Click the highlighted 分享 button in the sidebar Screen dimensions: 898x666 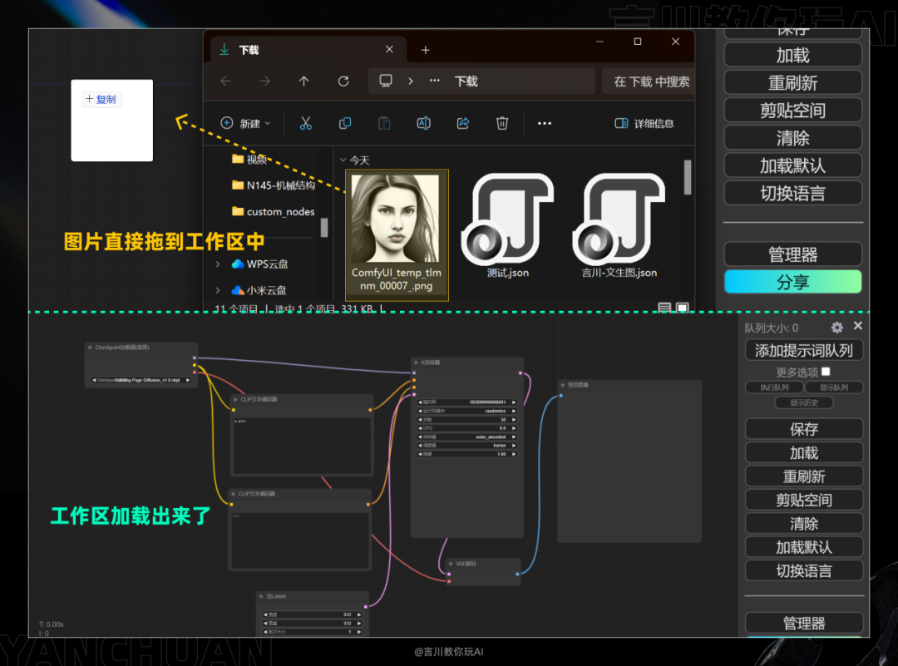[792, 282]
